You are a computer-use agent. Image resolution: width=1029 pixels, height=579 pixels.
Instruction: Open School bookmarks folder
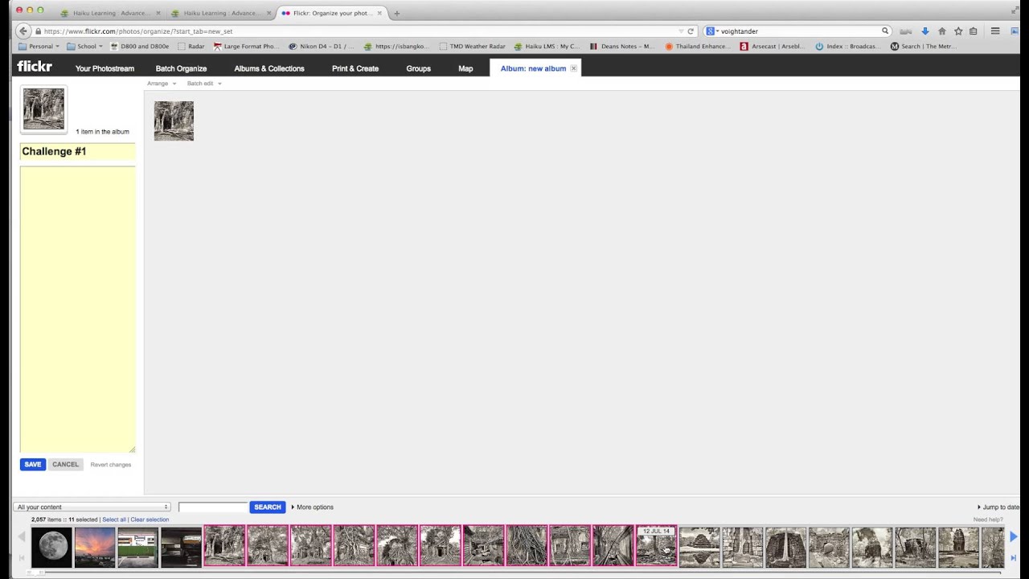pos(84,47)
